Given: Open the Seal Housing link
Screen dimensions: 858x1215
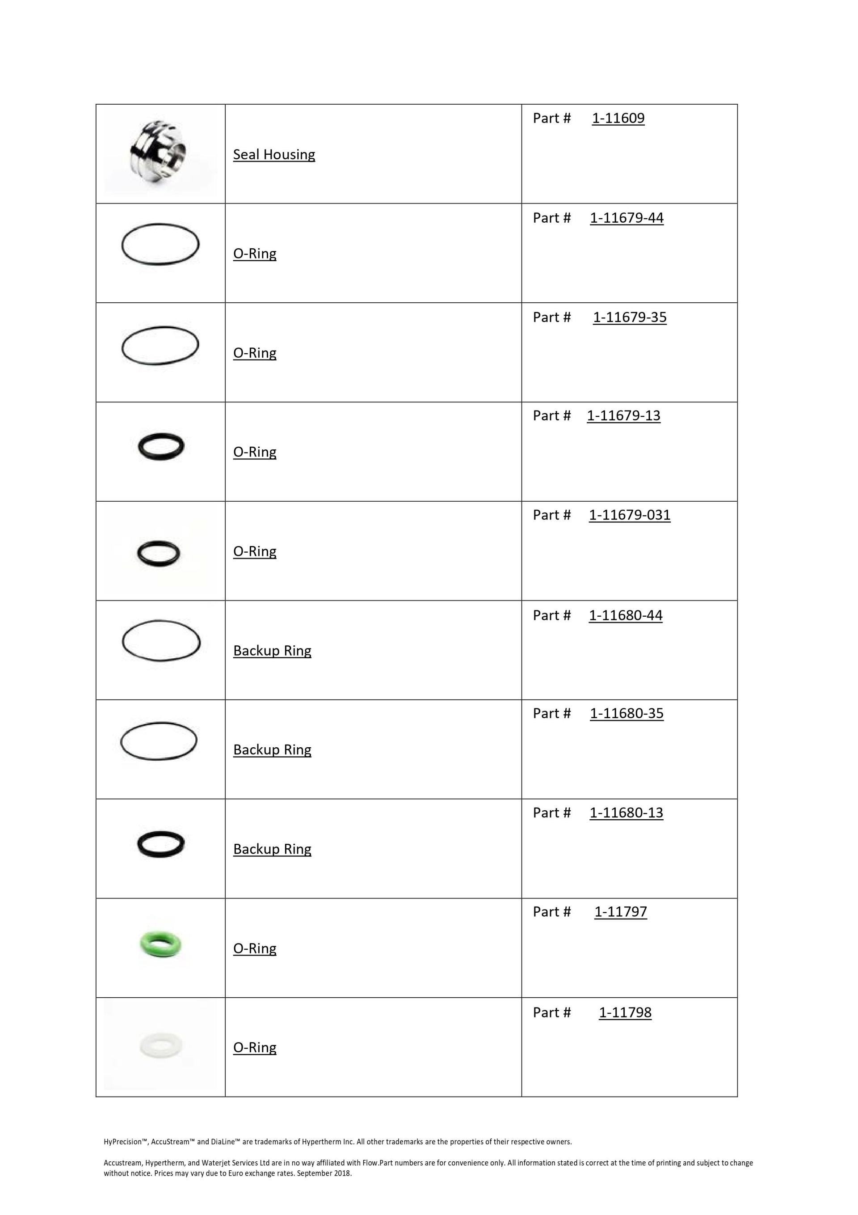Looking at the screenshot, I should coord(274,155).
